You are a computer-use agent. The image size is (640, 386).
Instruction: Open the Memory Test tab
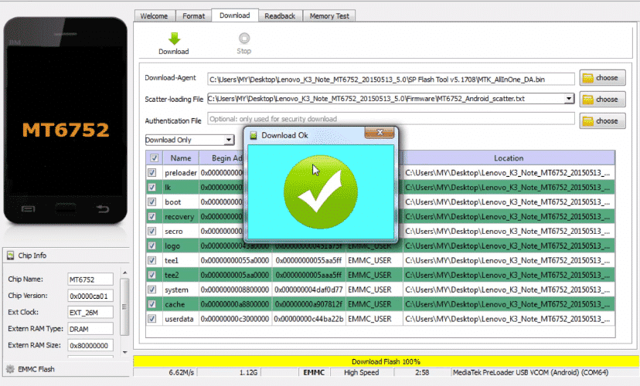[329, 16]
